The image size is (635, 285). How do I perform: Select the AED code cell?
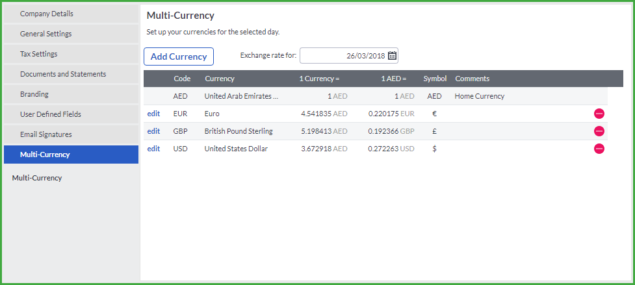pos(181,96)
